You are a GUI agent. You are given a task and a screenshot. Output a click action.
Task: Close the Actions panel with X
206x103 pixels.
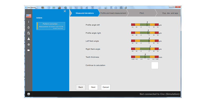tap(65, 11)
